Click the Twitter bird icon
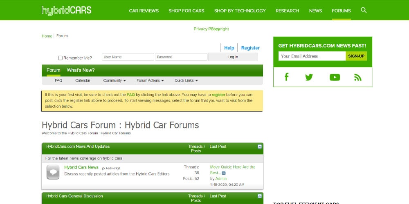The height and width of the screenshot is (204, 409). pos(309,77)
